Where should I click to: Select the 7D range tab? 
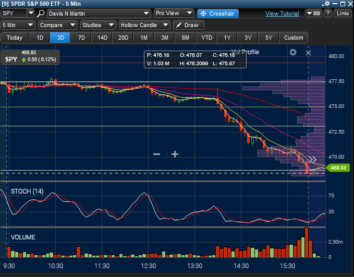(81, 38)
